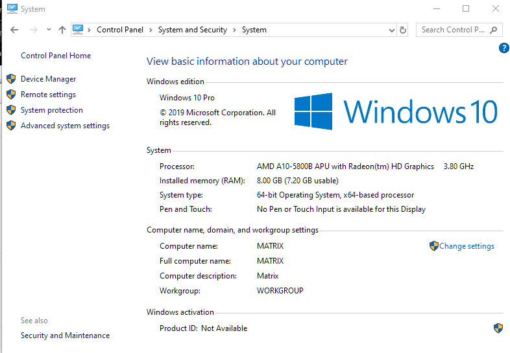Select the '8.00 GB (7.20 GB usable)' value

point(298,181)
